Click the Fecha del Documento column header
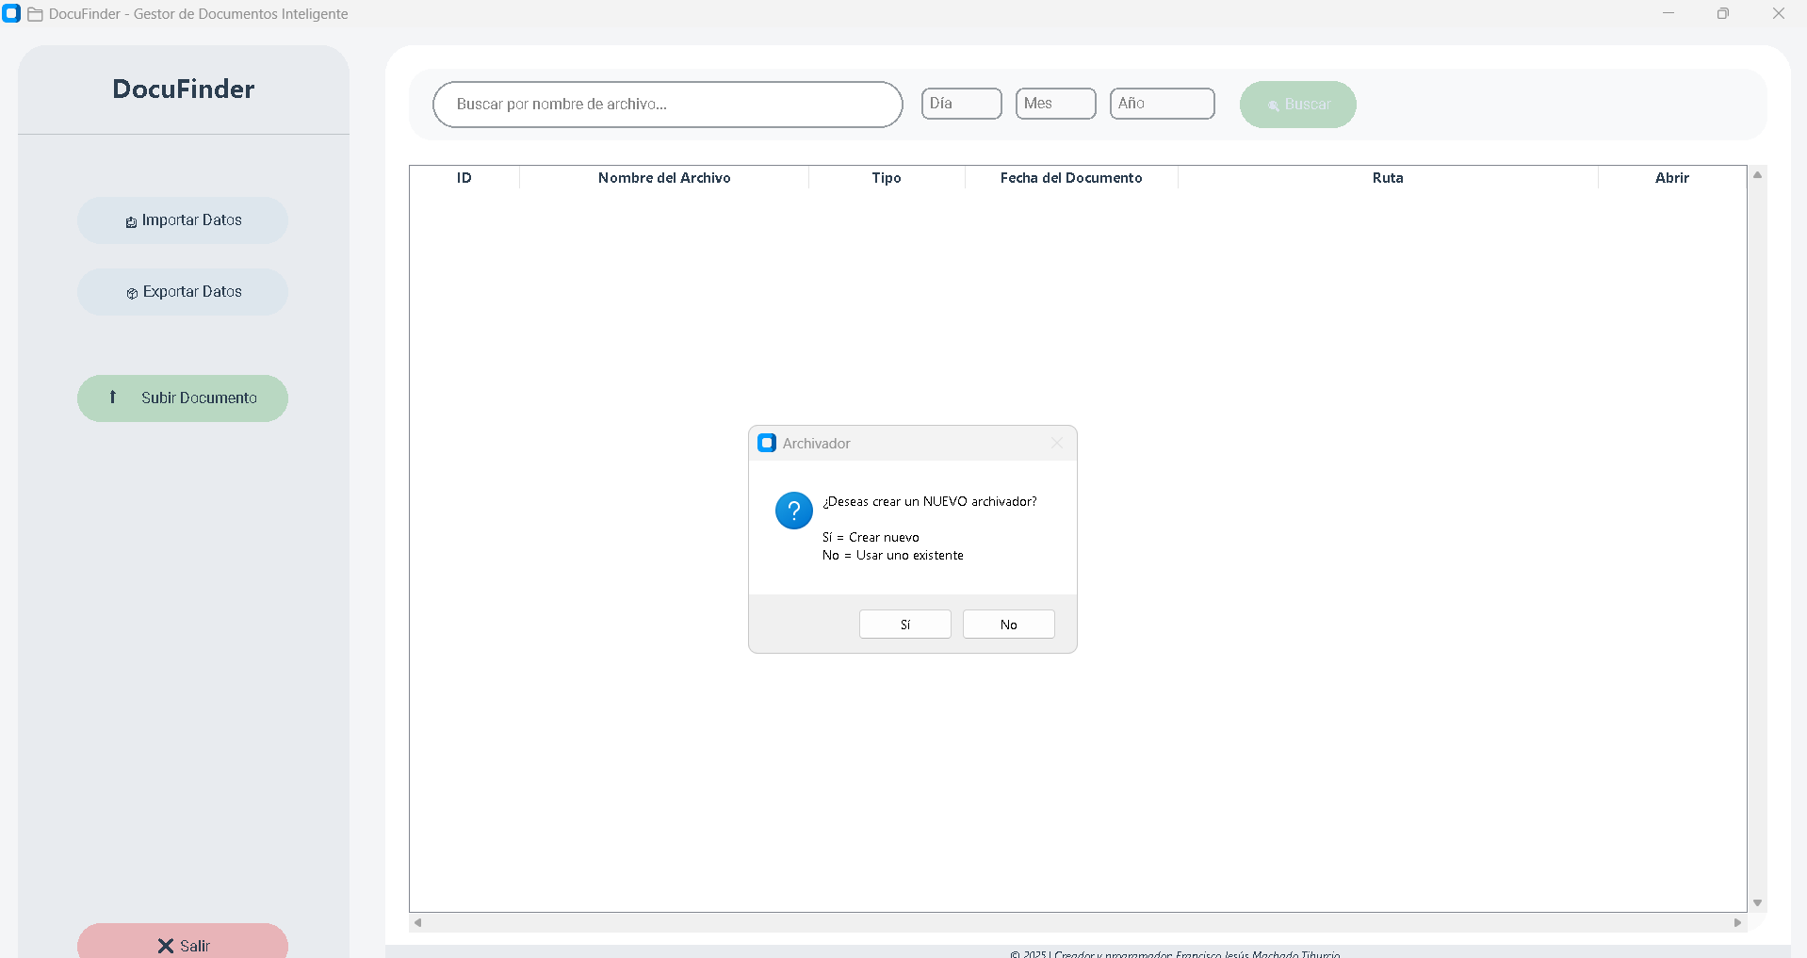Image resolution: width=1807 pixels, height=958 pixels. (x=1071, y=178)
